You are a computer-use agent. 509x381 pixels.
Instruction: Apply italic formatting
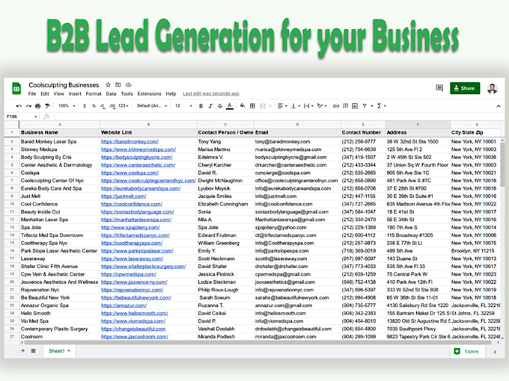pyautogui.click(x=210, y=106)
